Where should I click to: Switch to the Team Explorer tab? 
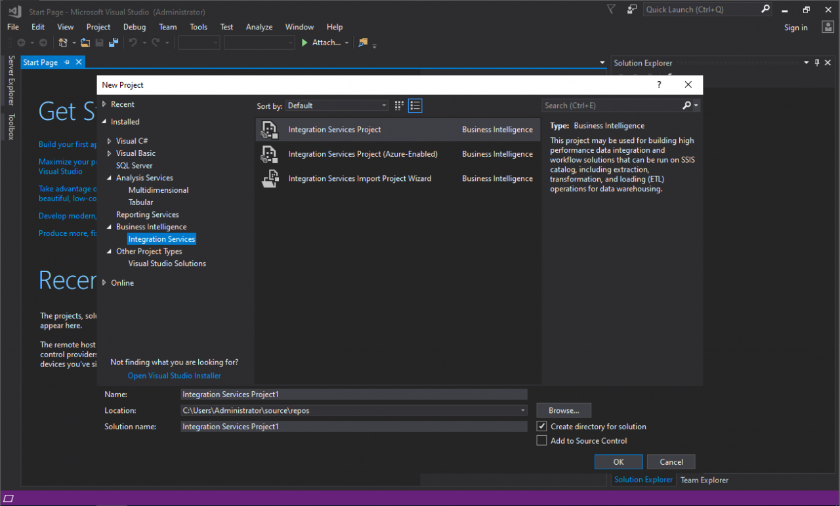(704, 479)
